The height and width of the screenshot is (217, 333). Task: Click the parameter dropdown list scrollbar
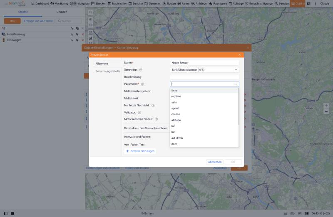tap(239, 106)
